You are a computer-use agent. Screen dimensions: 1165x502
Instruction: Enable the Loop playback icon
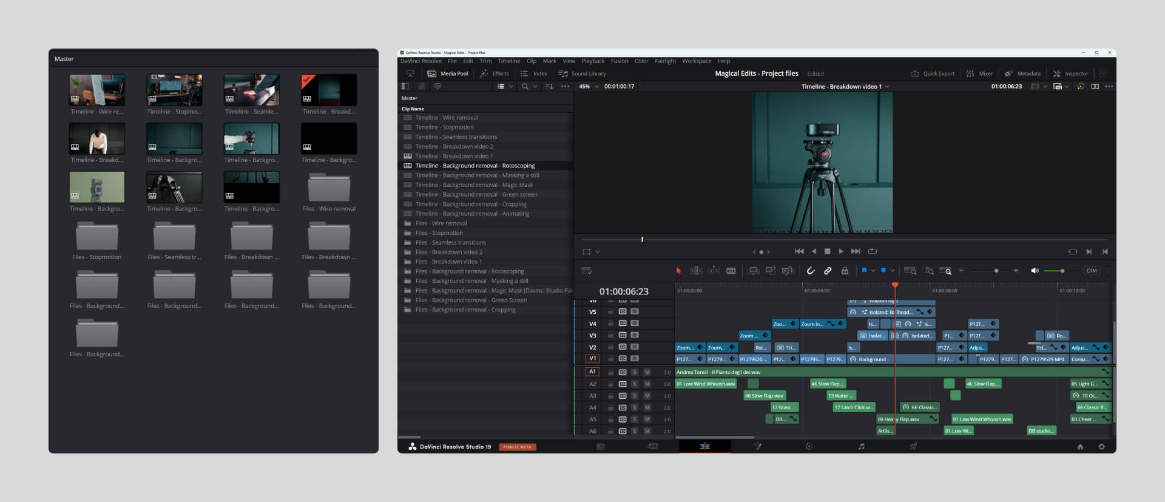873,251
